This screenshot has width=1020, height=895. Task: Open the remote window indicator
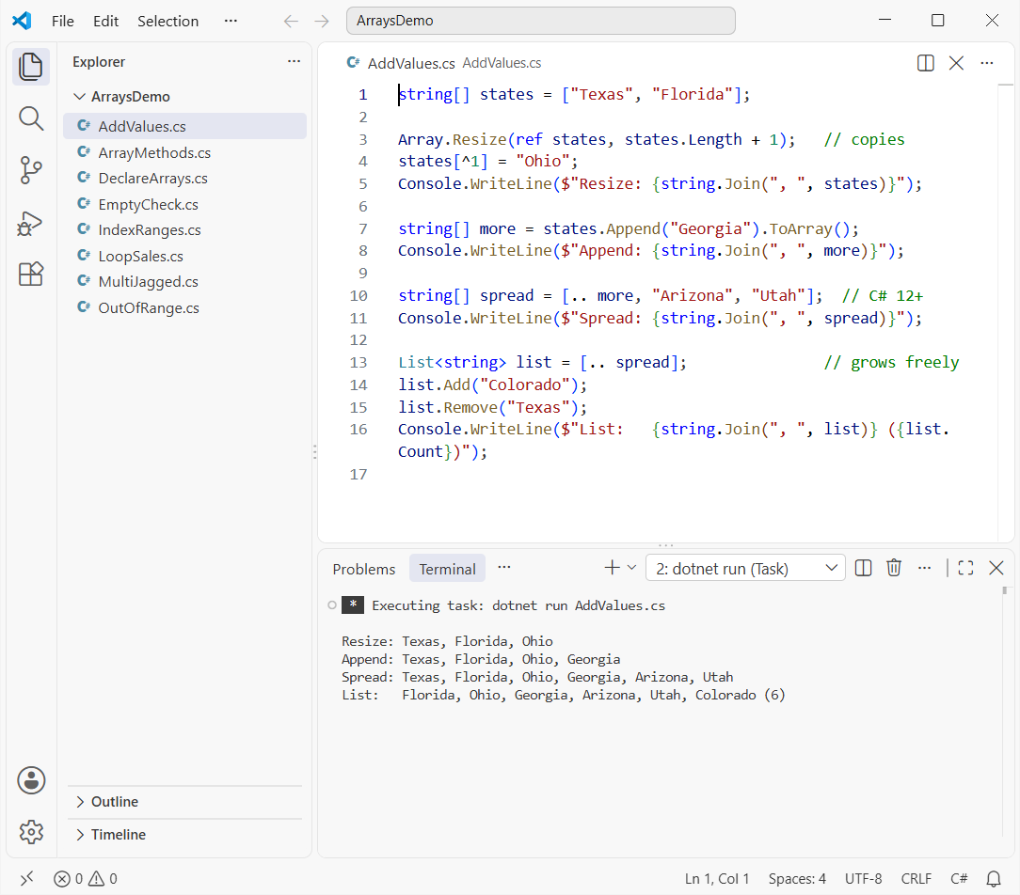(26, 879)
